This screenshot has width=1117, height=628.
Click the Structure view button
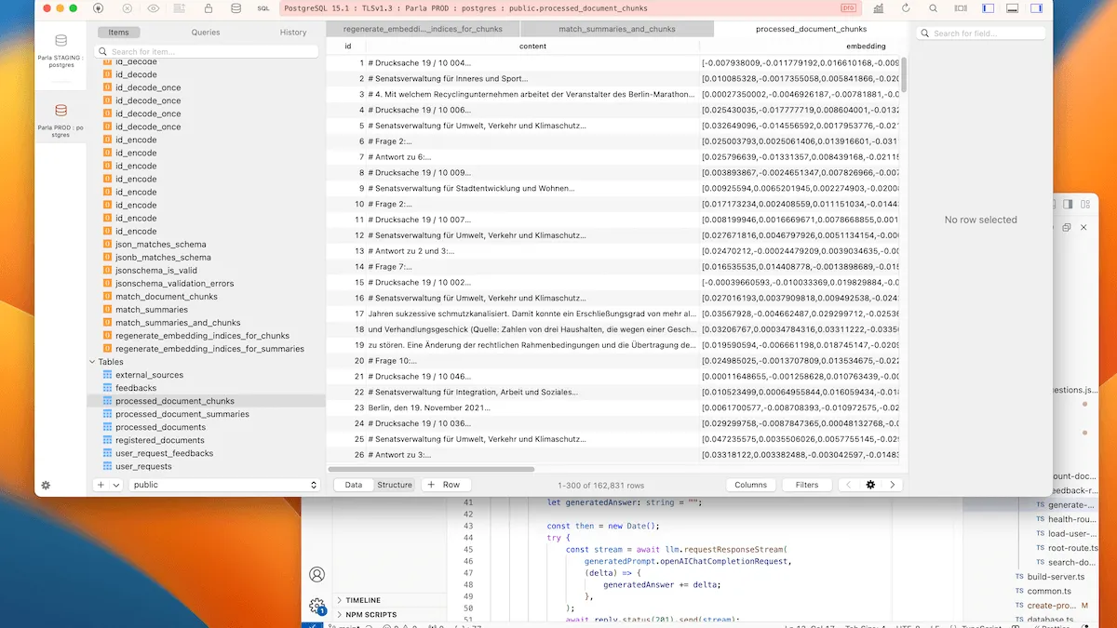[395, 485]
